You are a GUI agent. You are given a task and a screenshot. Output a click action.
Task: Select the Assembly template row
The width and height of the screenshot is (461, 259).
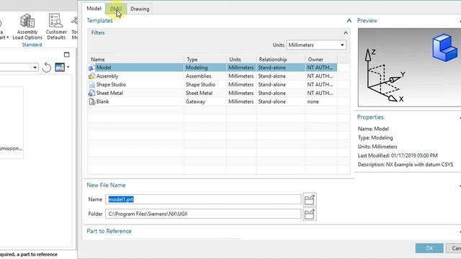pos(212,76)
